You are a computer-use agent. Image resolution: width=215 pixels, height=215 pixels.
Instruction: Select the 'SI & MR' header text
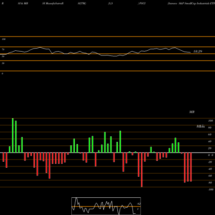pyautogui.click(x=23, y=3)
